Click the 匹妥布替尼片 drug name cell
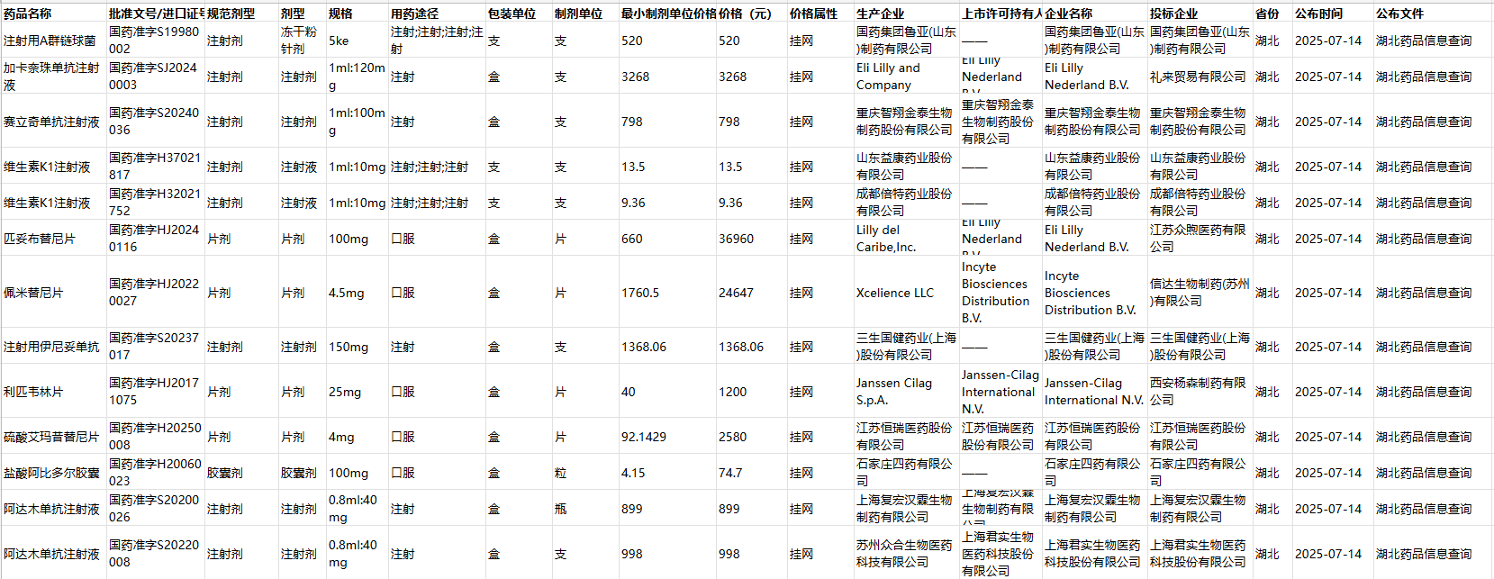 53,239
